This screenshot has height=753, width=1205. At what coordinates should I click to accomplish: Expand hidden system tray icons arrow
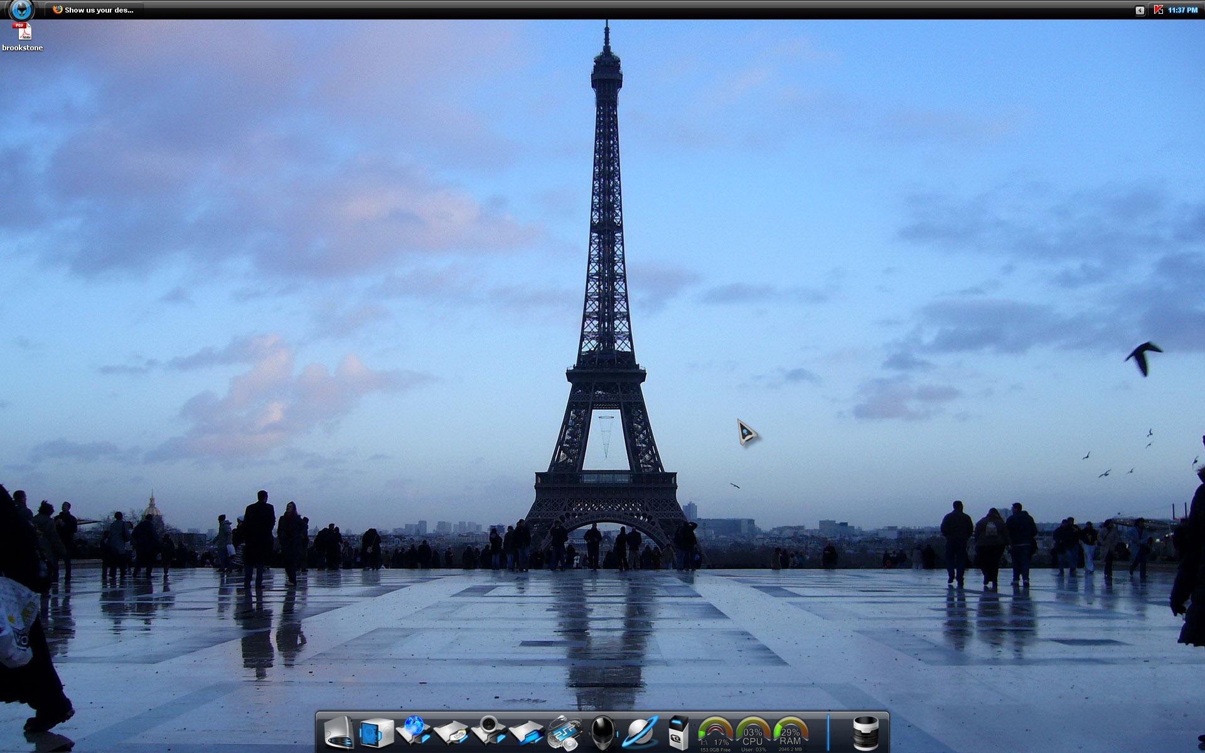pos(1140,10)
